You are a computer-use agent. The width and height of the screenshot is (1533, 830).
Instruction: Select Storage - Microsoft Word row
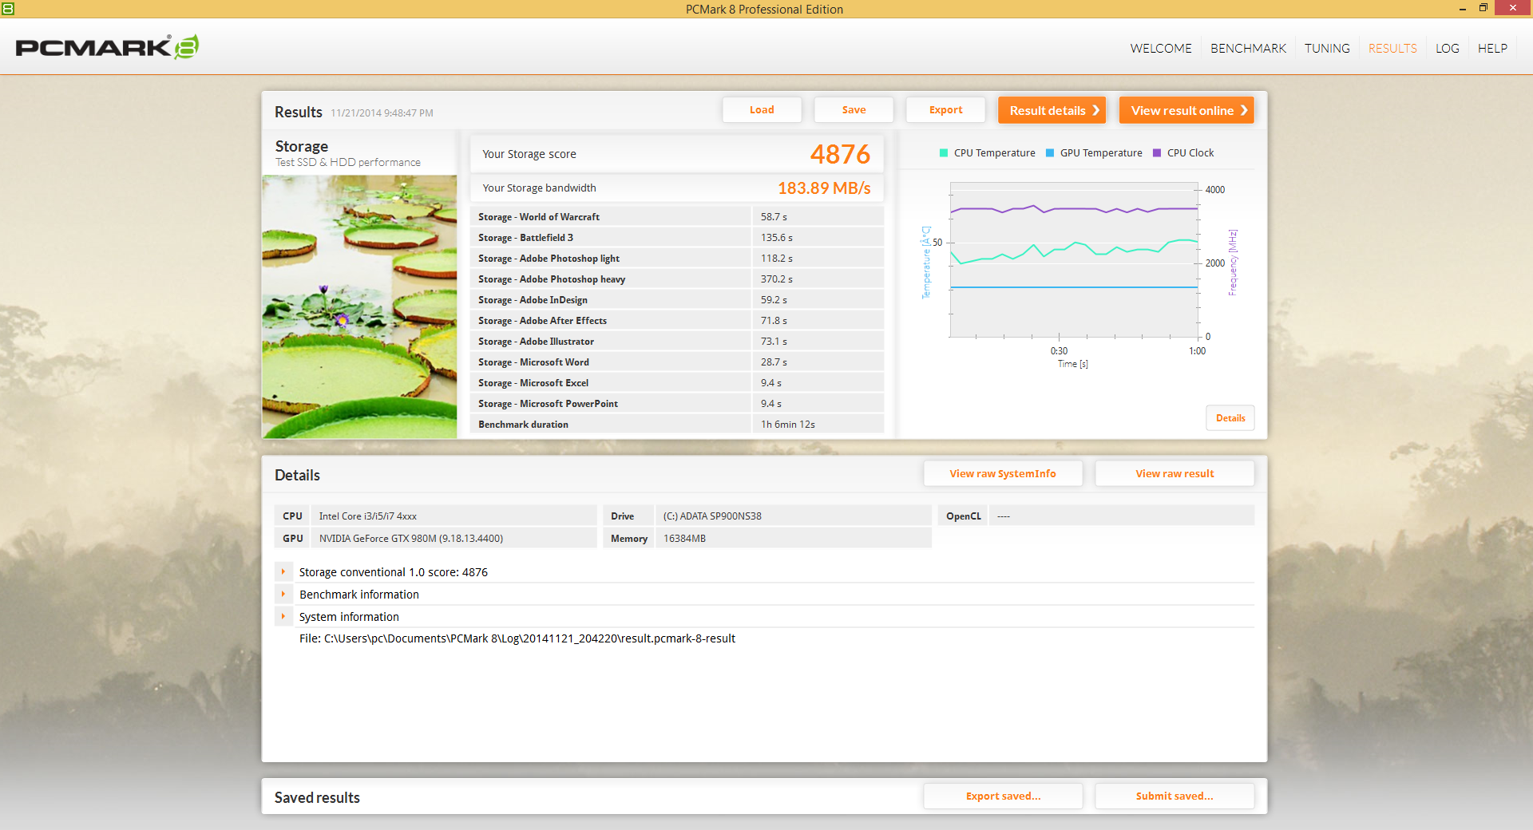pos(677,362)
